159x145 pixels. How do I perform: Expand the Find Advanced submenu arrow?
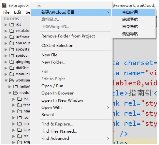[x=108, y=138]
